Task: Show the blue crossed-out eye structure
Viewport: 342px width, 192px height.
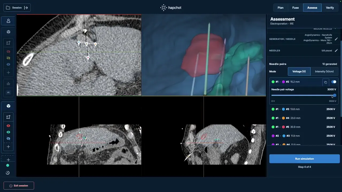Action: click(x=8, y=138)
